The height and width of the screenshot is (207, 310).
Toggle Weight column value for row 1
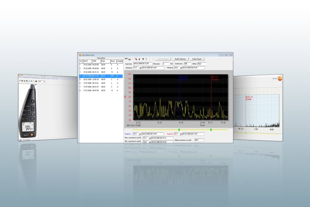[x=118, y=65]
